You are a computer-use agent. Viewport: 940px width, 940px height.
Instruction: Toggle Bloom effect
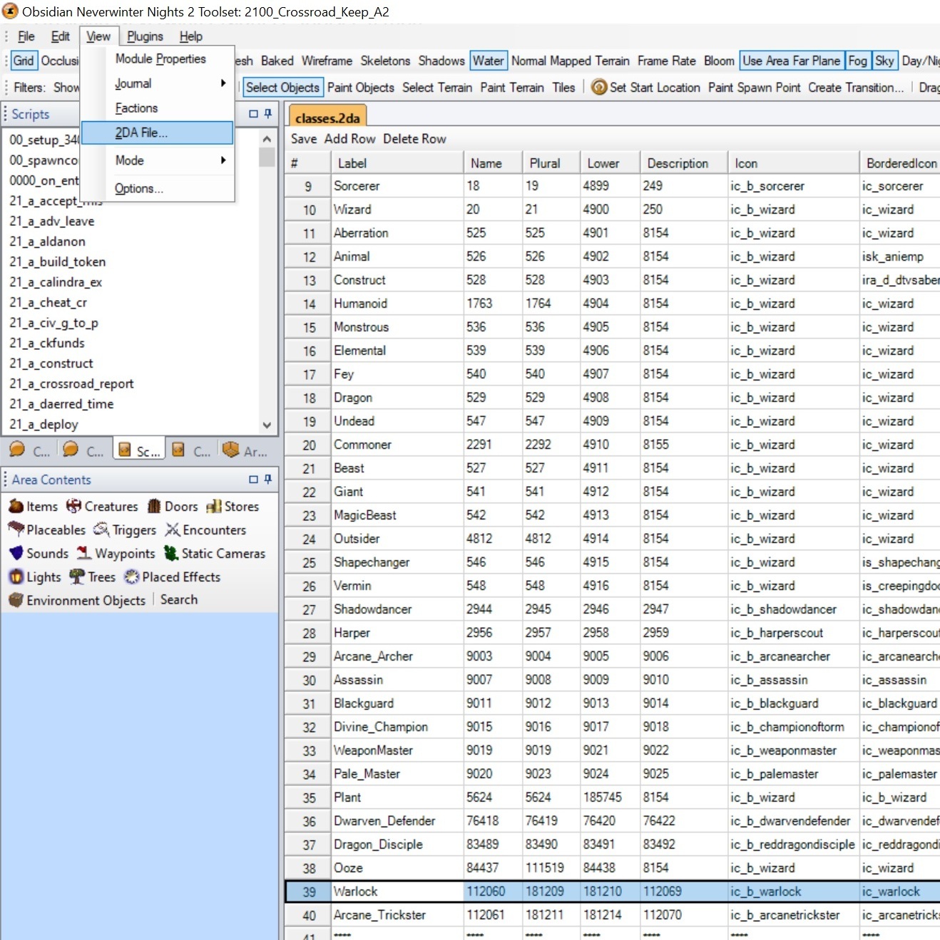point(719,61)
